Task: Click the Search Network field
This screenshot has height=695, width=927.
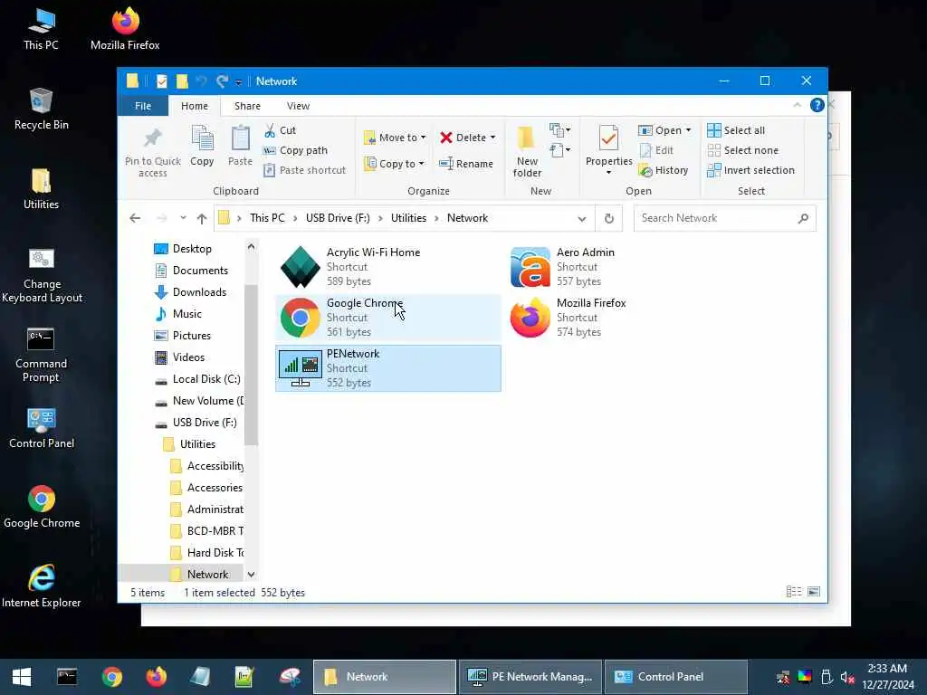Action: (x=725, y=218)
